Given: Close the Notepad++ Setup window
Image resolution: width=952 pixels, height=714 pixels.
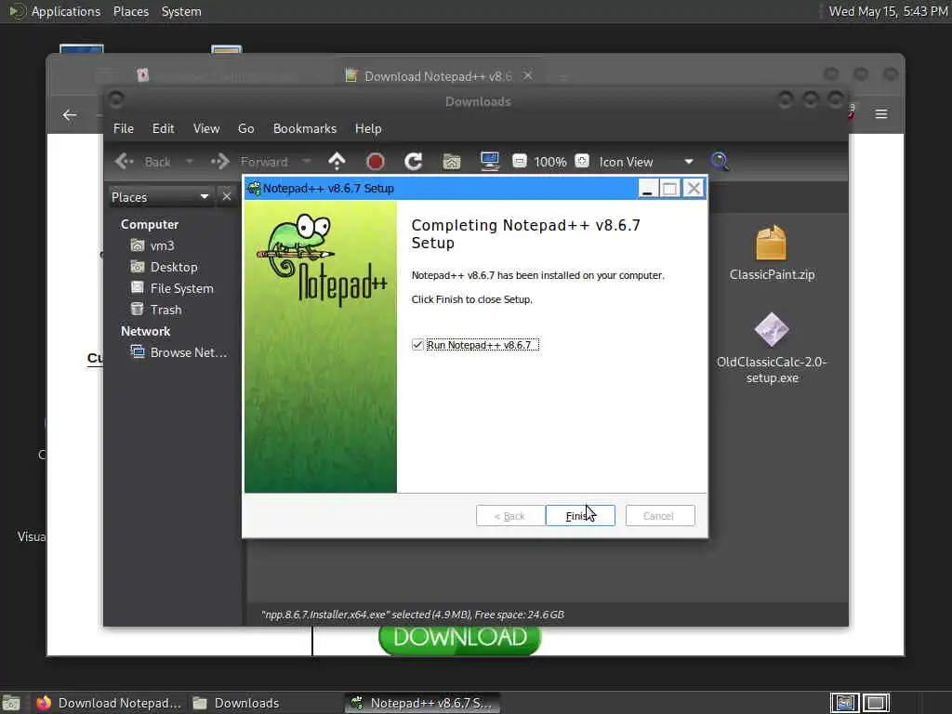Looking at the screenshot, I should (694, 188).
